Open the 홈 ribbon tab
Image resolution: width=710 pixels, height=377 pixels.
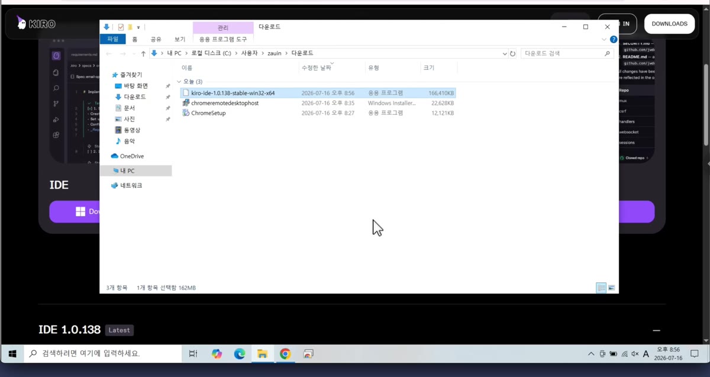point(135,39)
